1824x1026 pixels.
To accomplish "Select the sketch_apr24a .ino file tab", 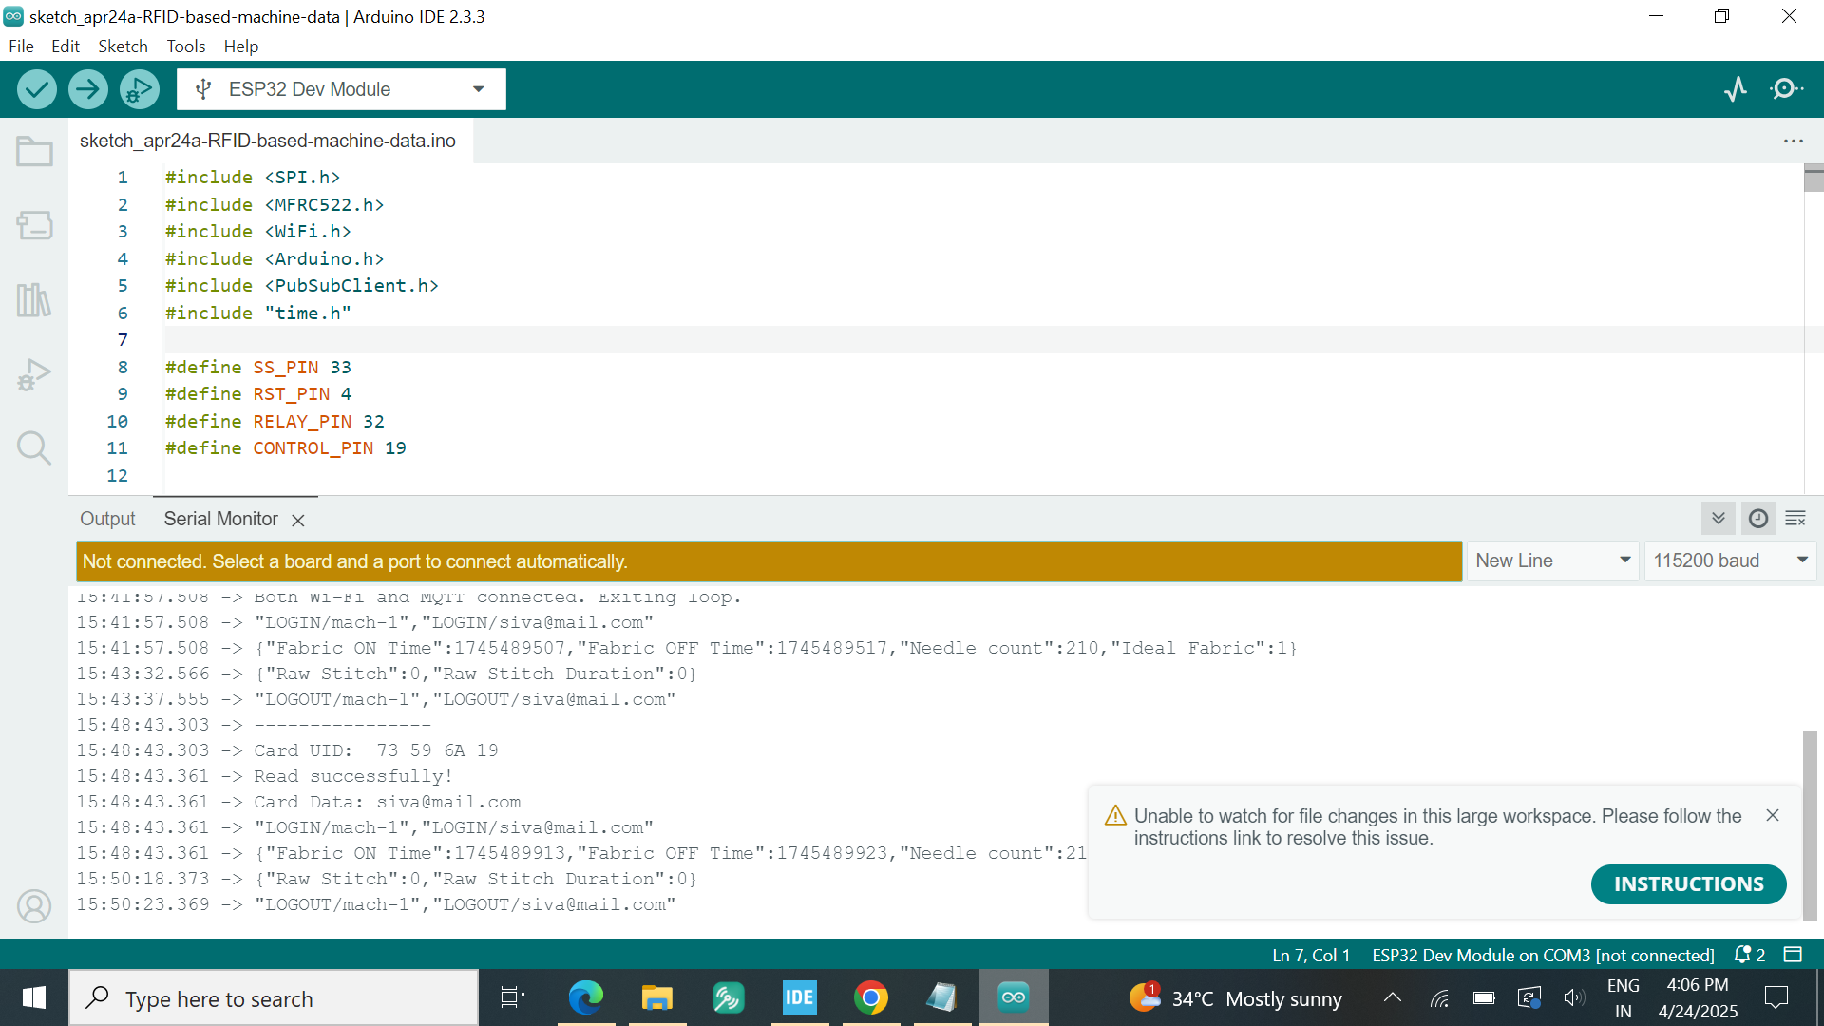I will 268,141.
